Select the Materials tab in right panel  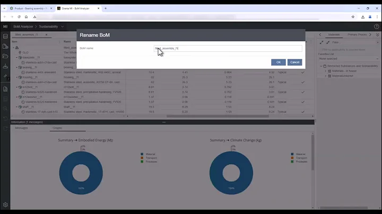click(334, 34)
